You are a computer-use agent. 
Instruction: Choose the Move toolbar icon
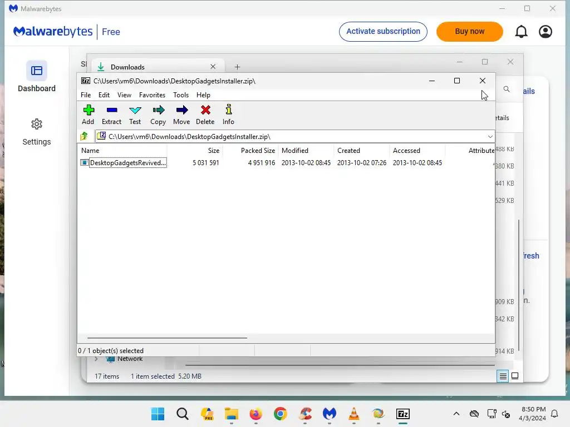(x=182, y=111)
